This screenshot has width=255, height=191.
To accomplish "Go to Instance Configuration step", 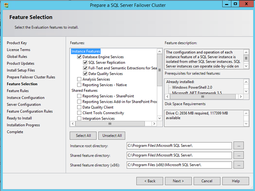I will point(26,98).
